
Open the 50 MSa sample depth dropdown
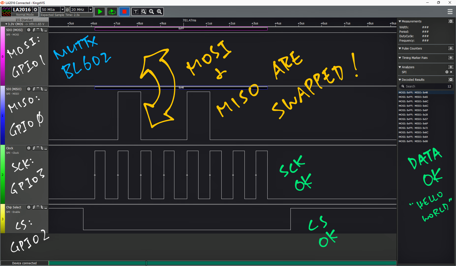coord(62,10)
